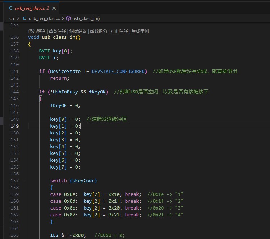
Task: Click 'key[4] = 0;' line
Action: pyautogui.click(x=65, y=147)
